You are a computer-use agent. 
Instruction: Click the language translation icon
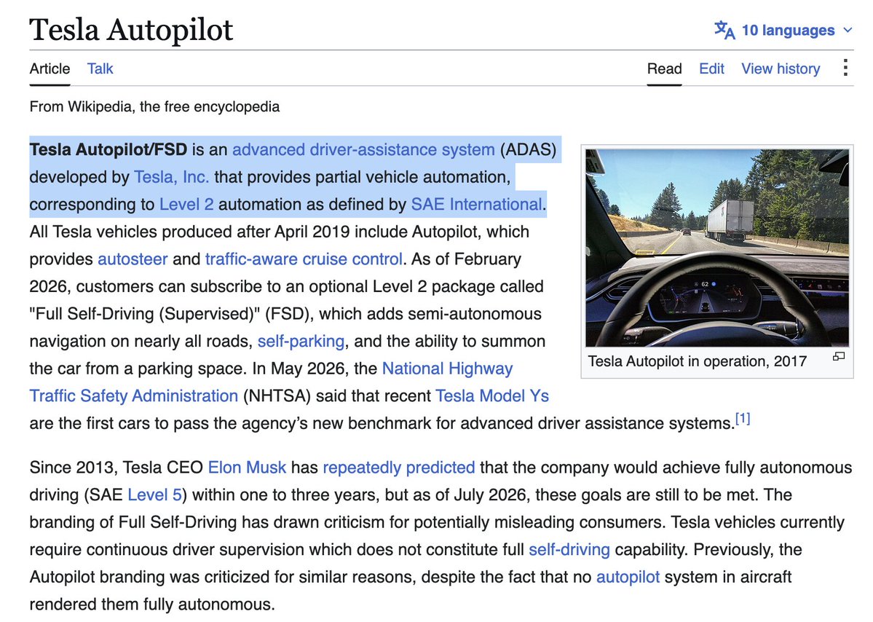[x=724, y=30]
